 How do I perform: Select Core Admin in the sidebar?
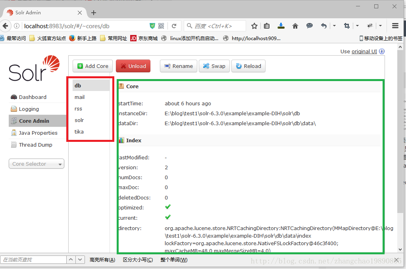pyautogui.click(x=38, y=121)
